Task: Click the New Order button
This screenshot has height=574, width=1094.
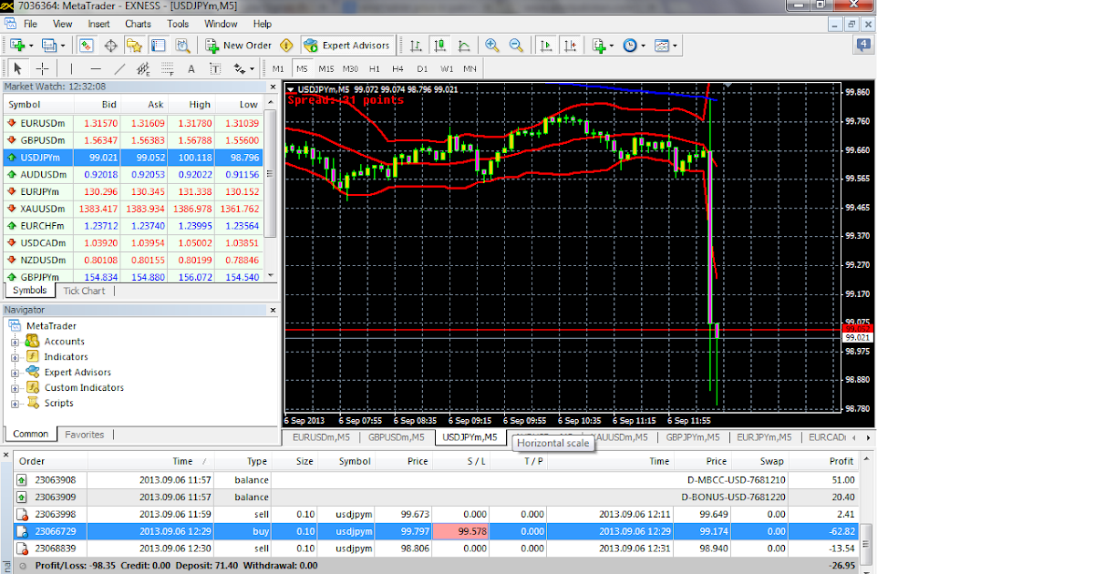Action: [x=239, y=45]
